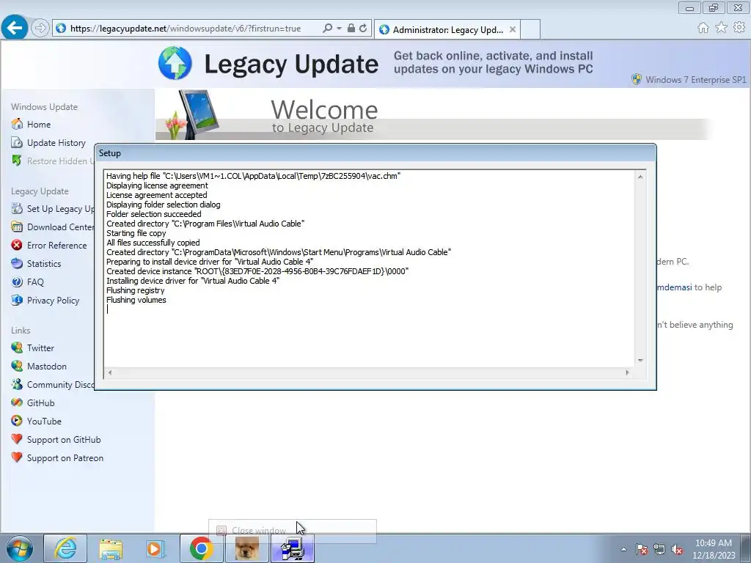Image resolution: width=751 pixels, height=563 pixels.
Task: Click the Twitter globe icon
Action: pyautogui.click(x=17, y=347)
